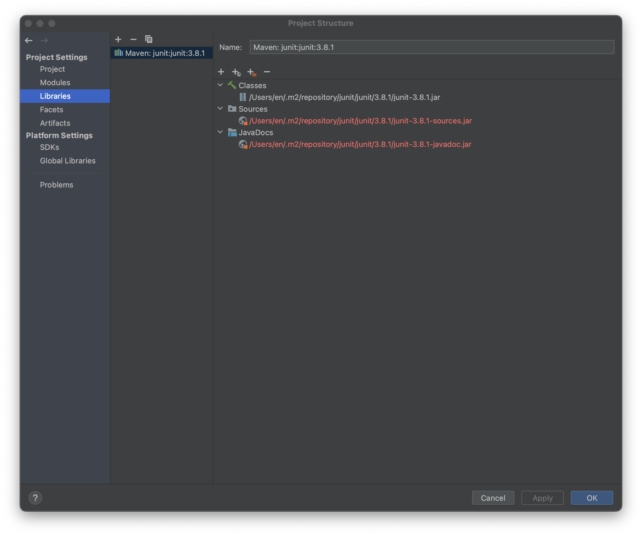Click into the library Name field
The width and height of the screenshot is (642, 536).
coord(432,47)
